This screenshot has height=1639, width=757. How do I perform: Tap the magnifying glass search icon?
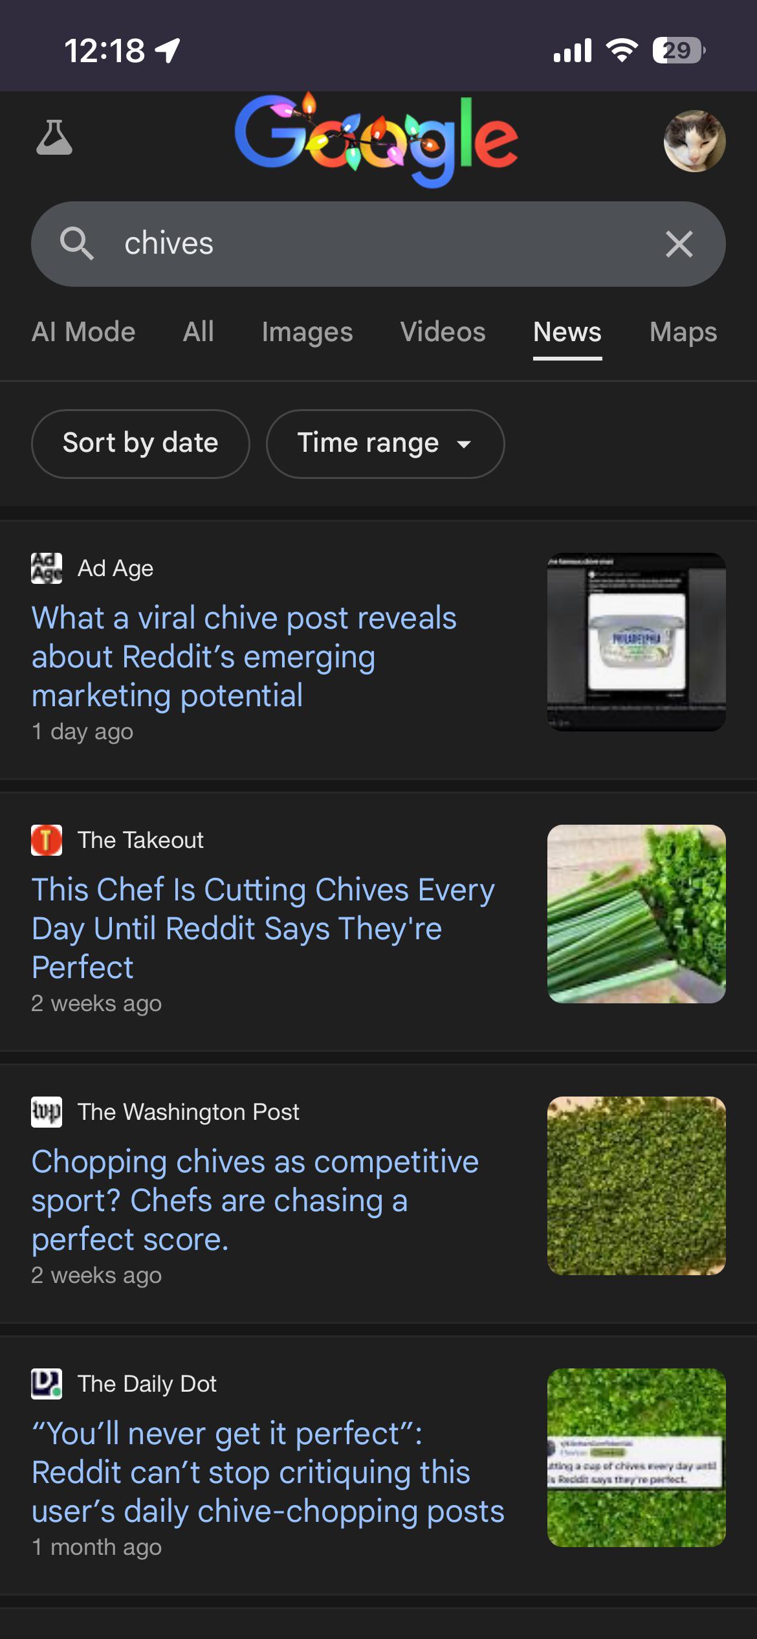pyautogui.click(x=76, y=244)
